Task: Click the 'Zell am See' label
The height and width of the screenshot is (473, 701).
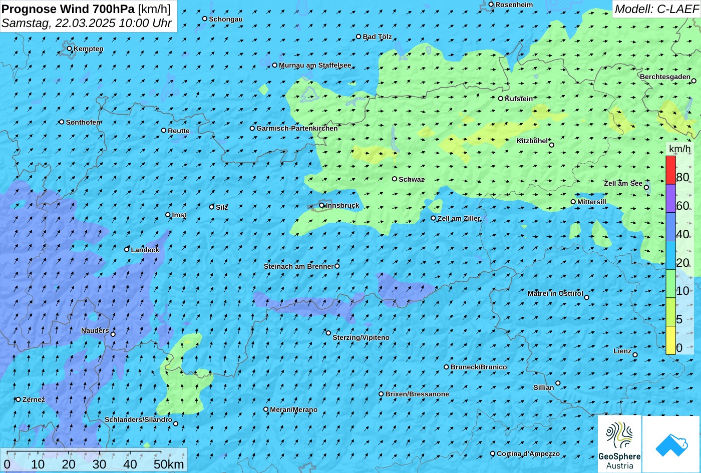Action: (x=623, y=183)
